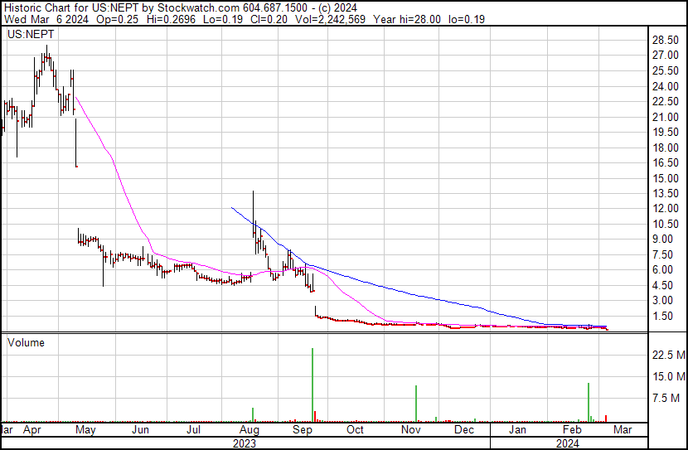Click the Hi=0.2696 value in header

[x=171, y=19]
